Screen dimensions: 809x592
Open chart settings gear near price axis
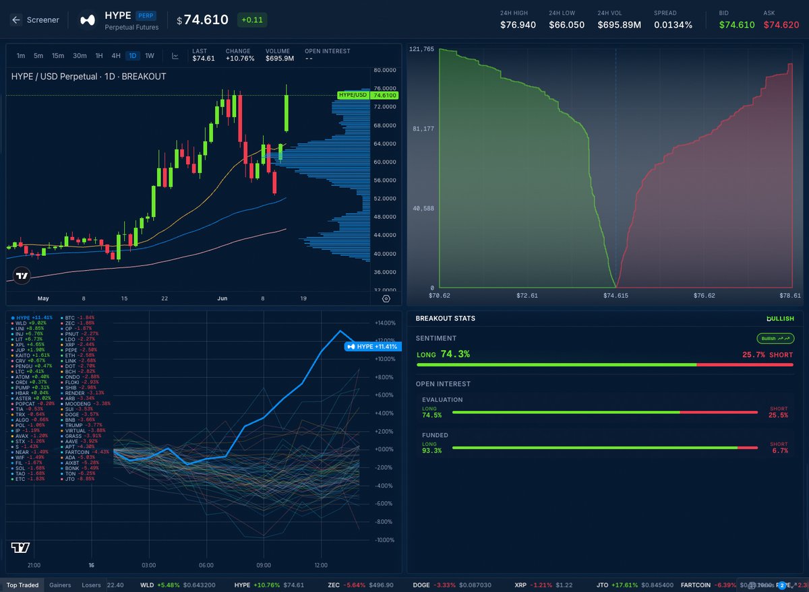click(x=386, y=298)
